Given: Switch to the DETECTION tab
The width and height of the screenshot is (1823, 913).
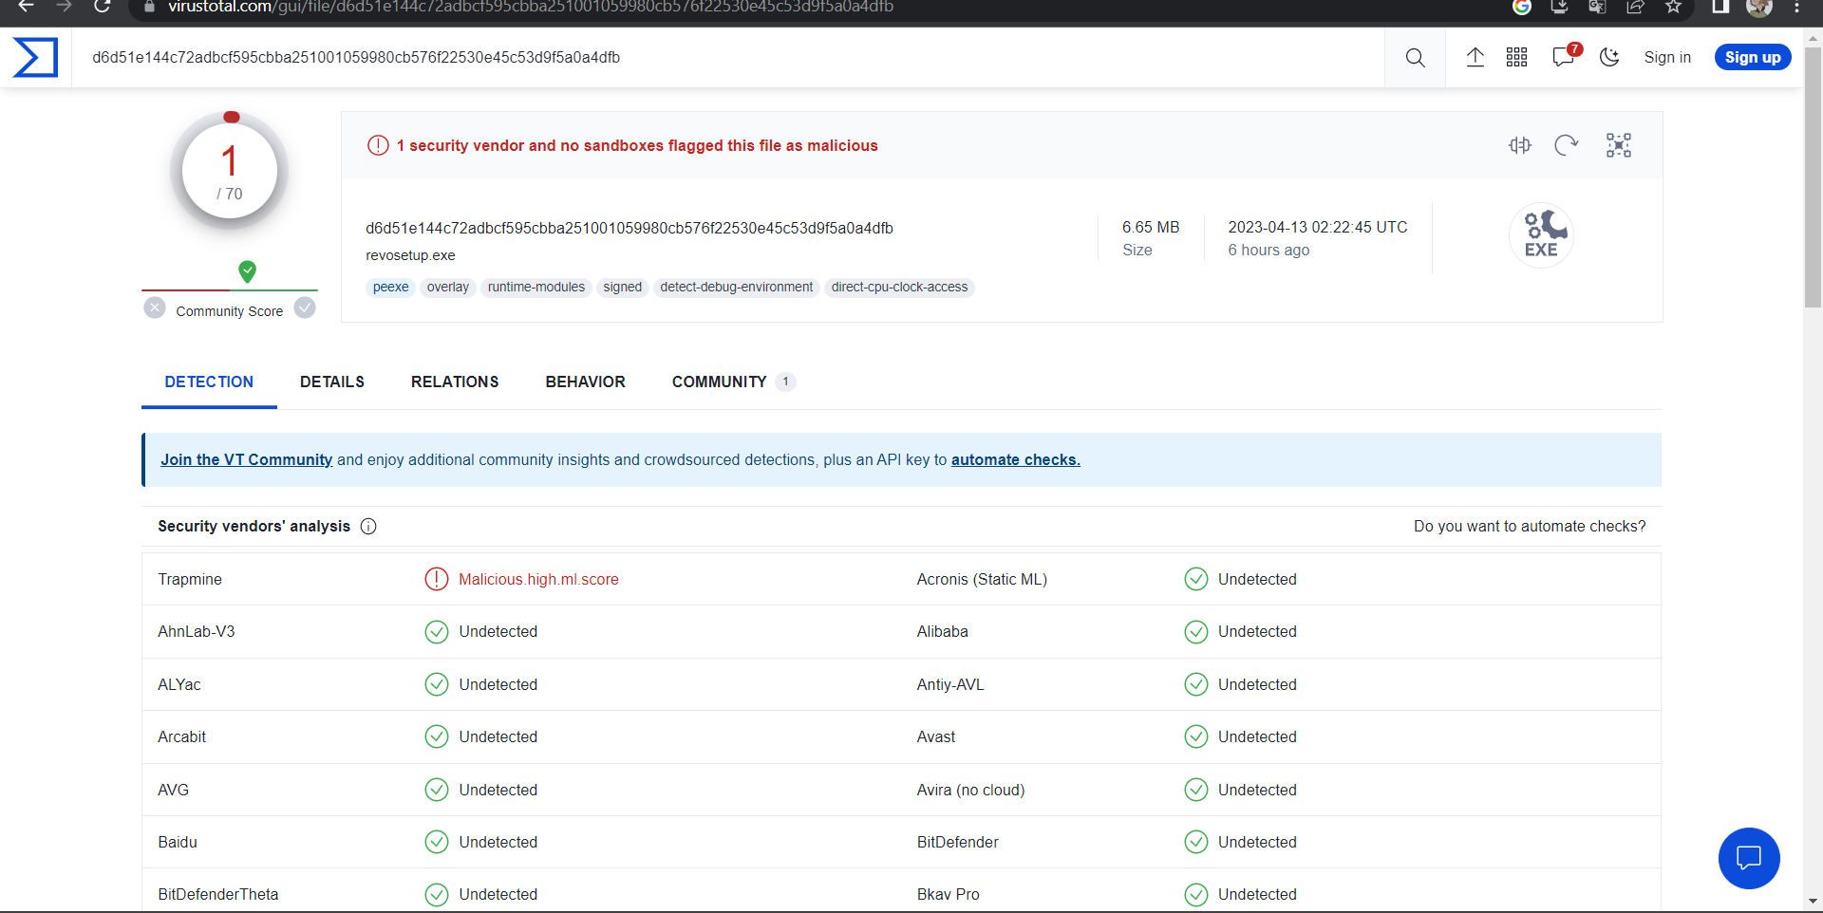Looking at the screenshot, I should point(209,382).
